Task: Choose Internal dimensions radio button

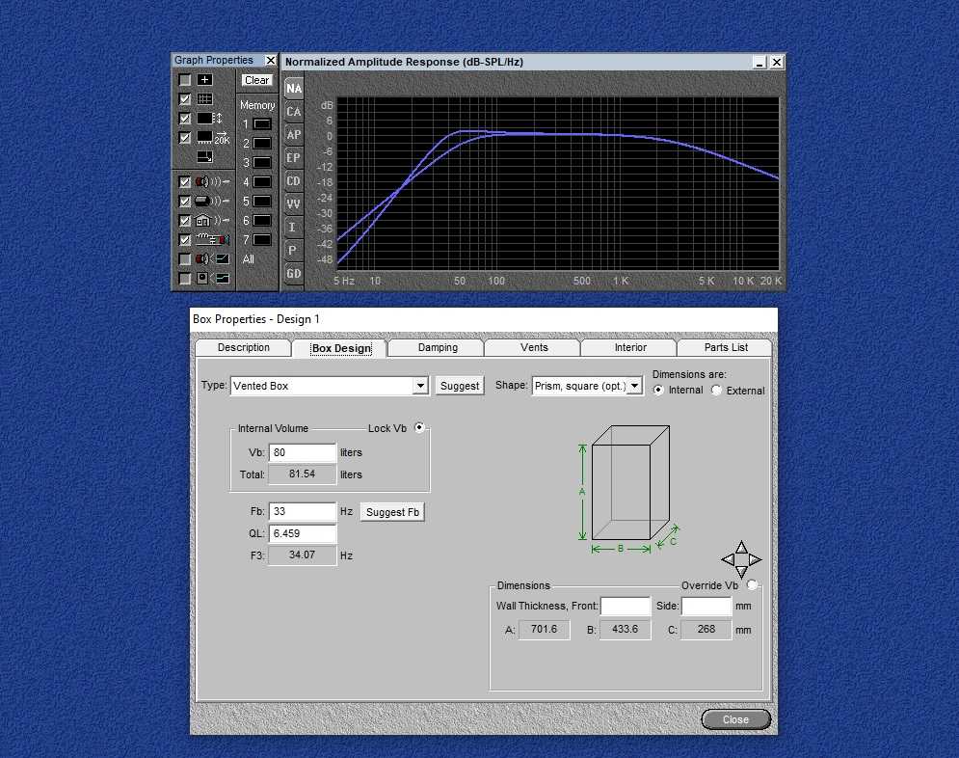Action: coord(658,391)
